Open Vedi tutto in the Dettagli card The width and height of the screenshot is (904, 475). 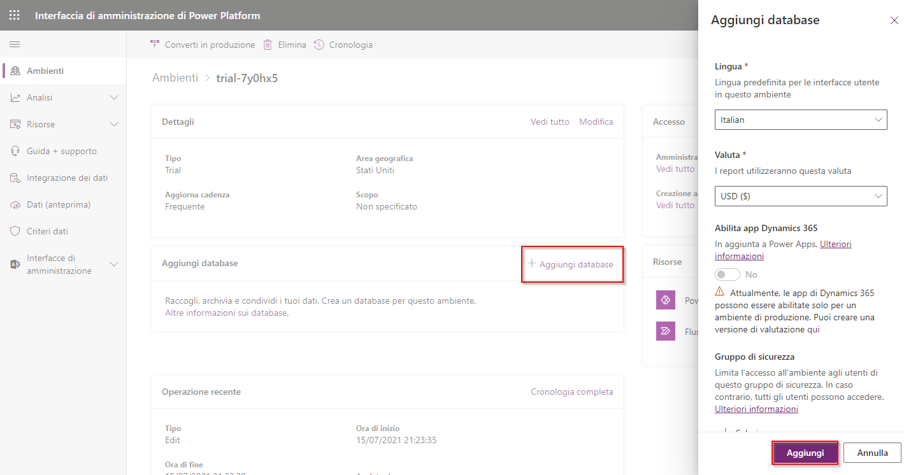point(550,122)
